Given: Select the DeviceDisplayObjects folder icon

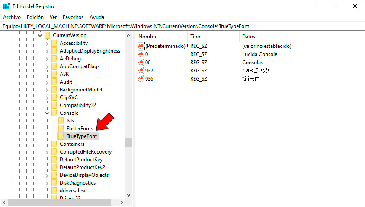Looking at the screenshot, I should pos(54,175).
